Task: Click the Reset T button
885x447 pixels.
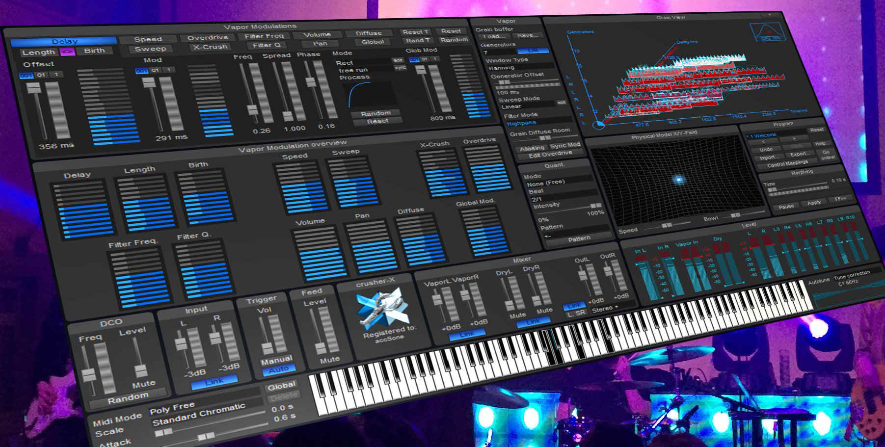Action: pos(415,31)
